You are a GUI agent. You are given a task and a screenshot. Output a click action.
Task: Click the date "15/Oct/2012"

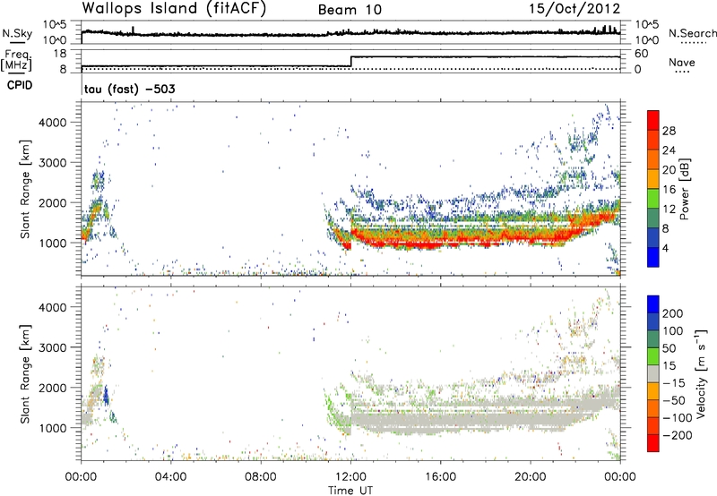coord(574,9)
